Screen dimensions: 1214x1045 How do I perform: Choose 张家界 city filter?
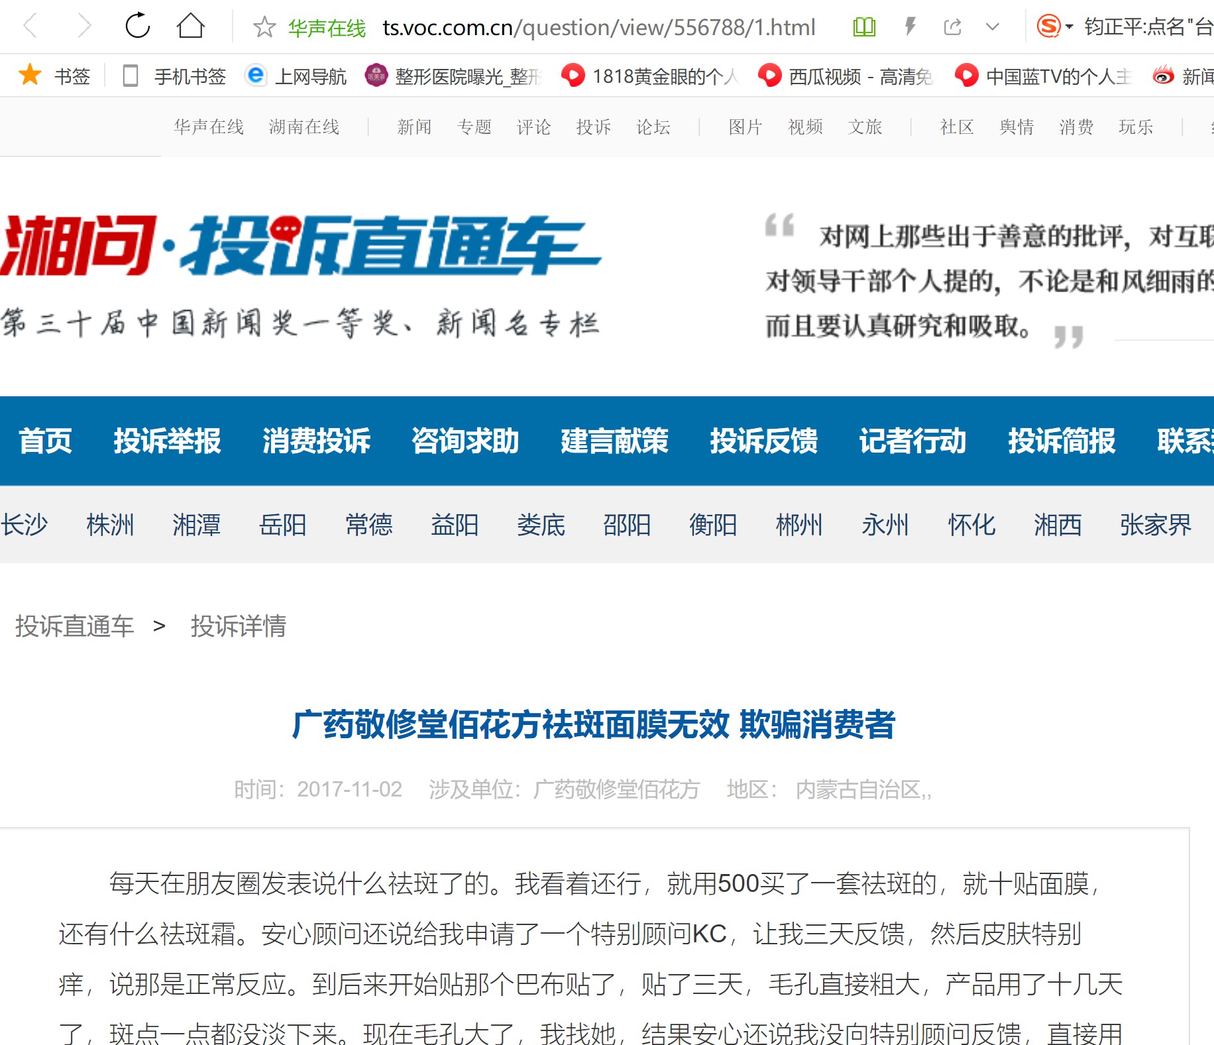click(x=1156, y=525)
